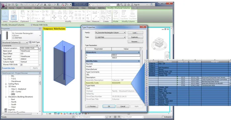Viewport: 231px width, 120px height.
Task: Click the Measure Between Two References icon
Action: coord(95,12)
